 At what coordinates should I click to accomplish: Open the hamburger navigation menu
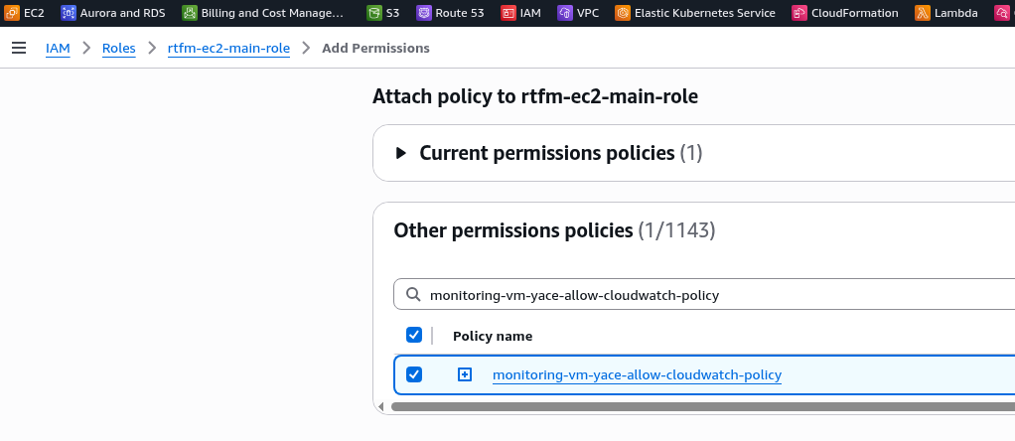point(19,48)
